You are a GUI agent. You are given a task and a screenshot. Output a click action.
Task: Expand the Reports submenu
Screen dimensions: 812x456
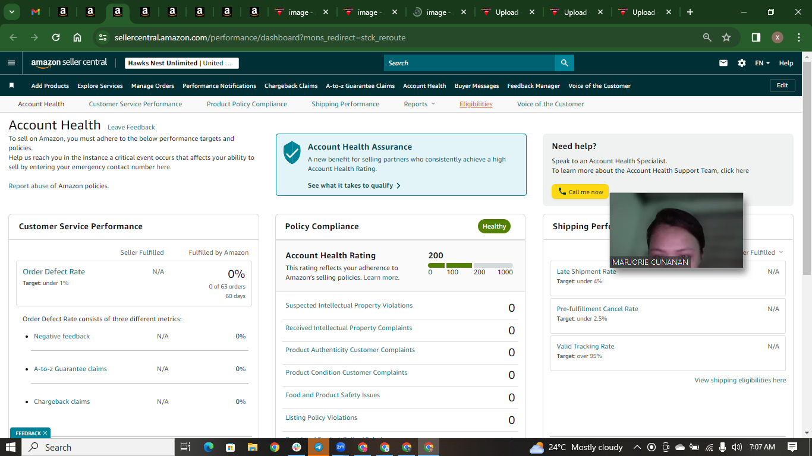tap(420, 104)
